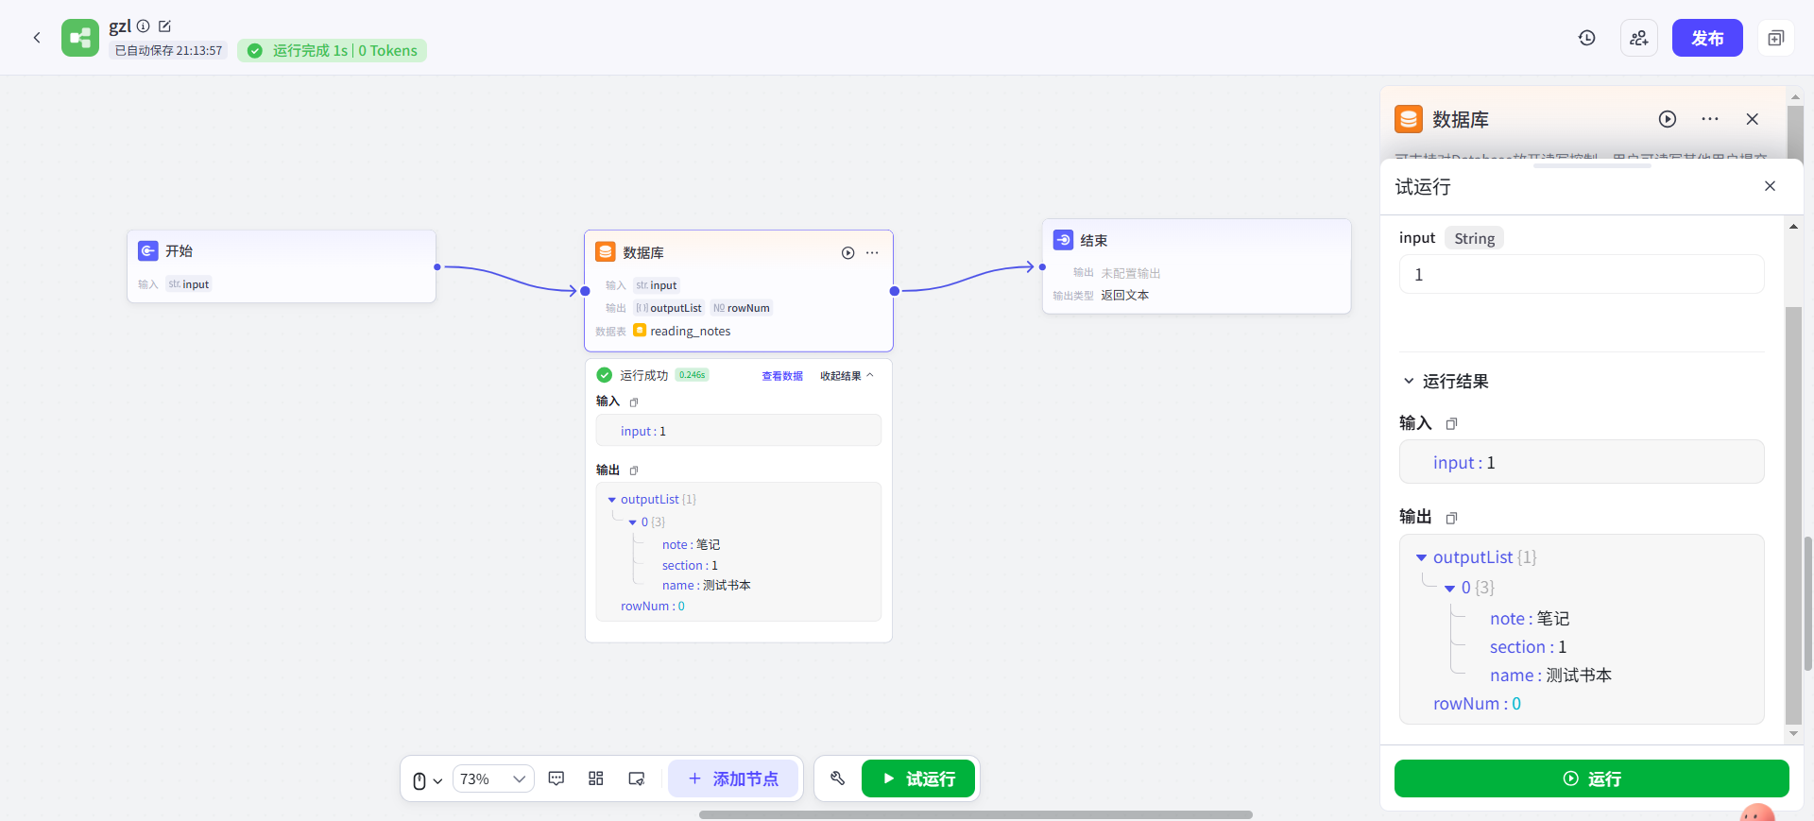Close the 试运行 test run panel
Image resolution: width=1814 pixels, height=821 pixels.
coord(1771,186)
